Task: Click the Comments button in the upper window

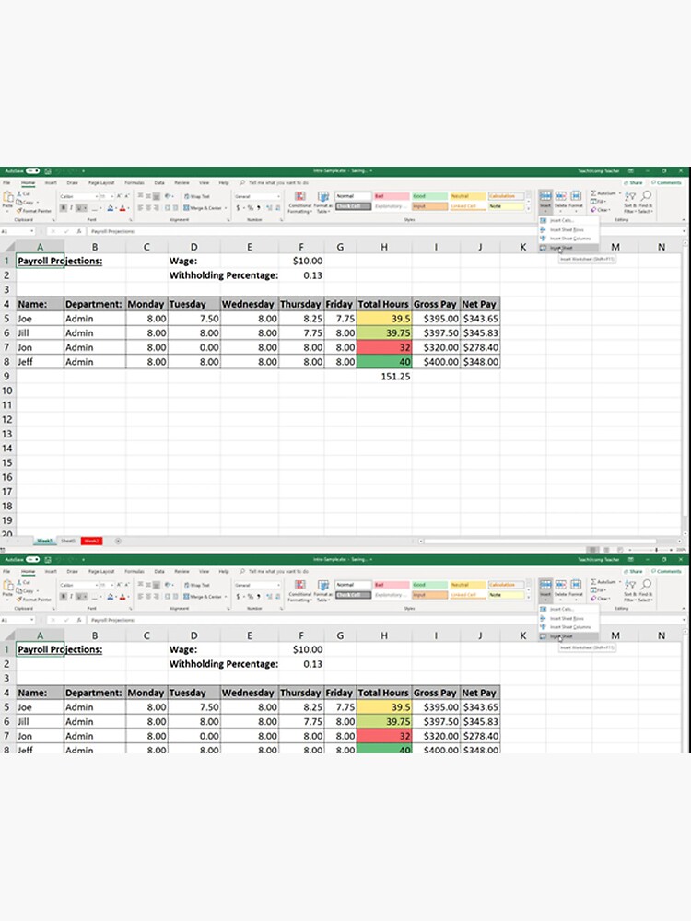Action: tap(667, 183)
